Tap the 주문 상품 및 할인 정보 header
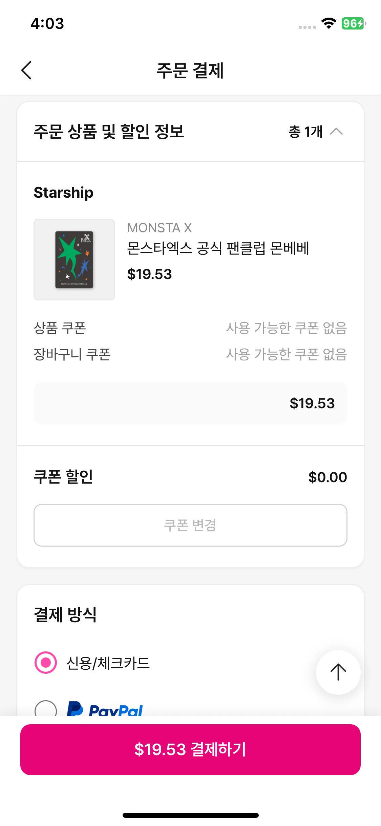This screenshot has height=826, width=381. click(109, 132)
